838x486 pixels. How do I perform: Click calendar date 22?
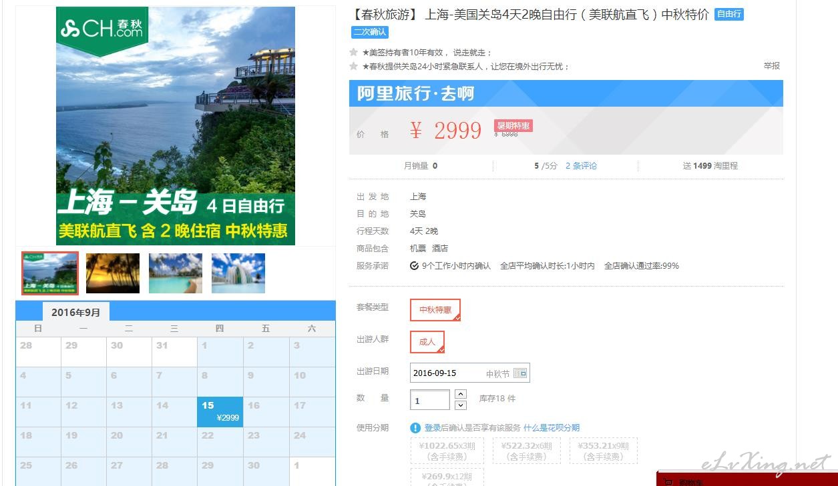[x=220, y=441]
